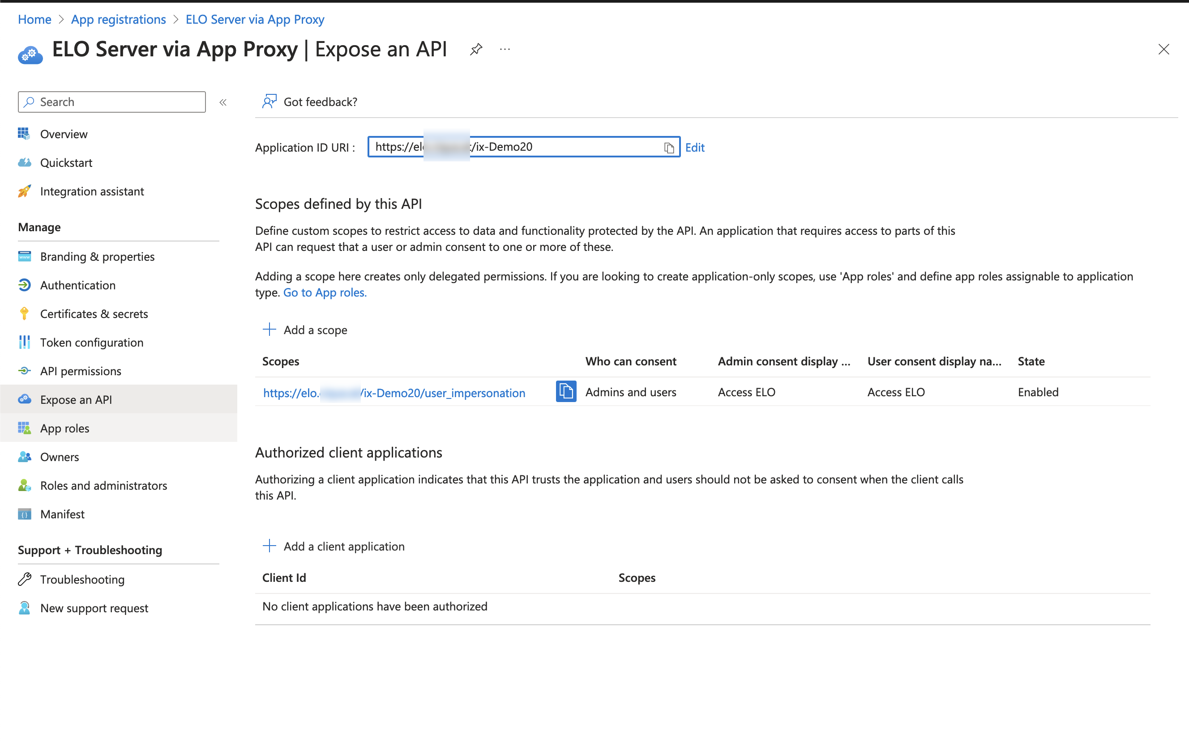The height and width of the screenshot is (754, 1189).
Task: Click the Quickstart icon in sidebar
Action: tap(24, 162)
